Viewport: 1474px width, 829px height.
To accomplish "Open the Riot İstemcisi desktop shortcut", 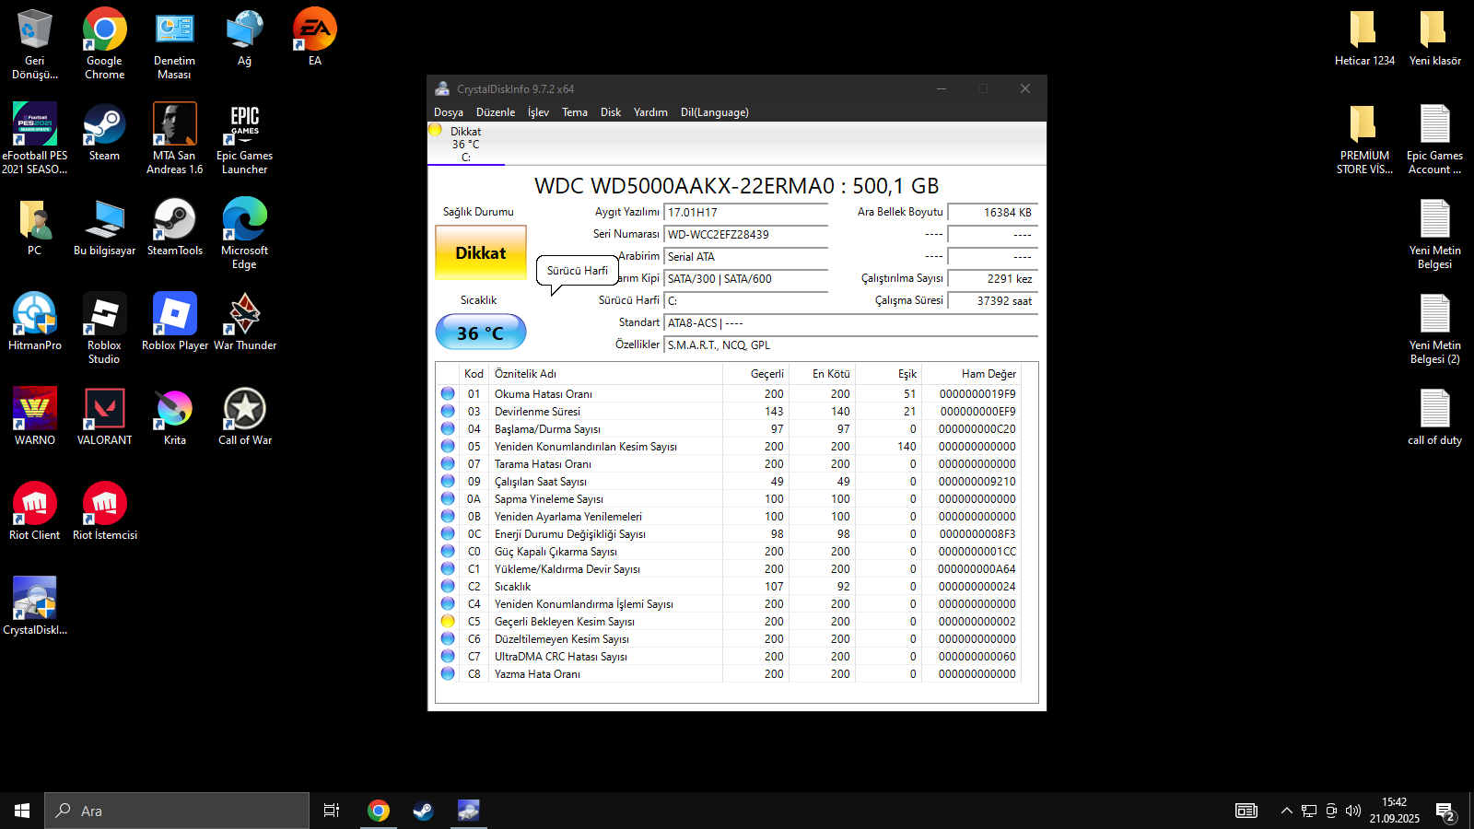I will [x=105, y=512].
